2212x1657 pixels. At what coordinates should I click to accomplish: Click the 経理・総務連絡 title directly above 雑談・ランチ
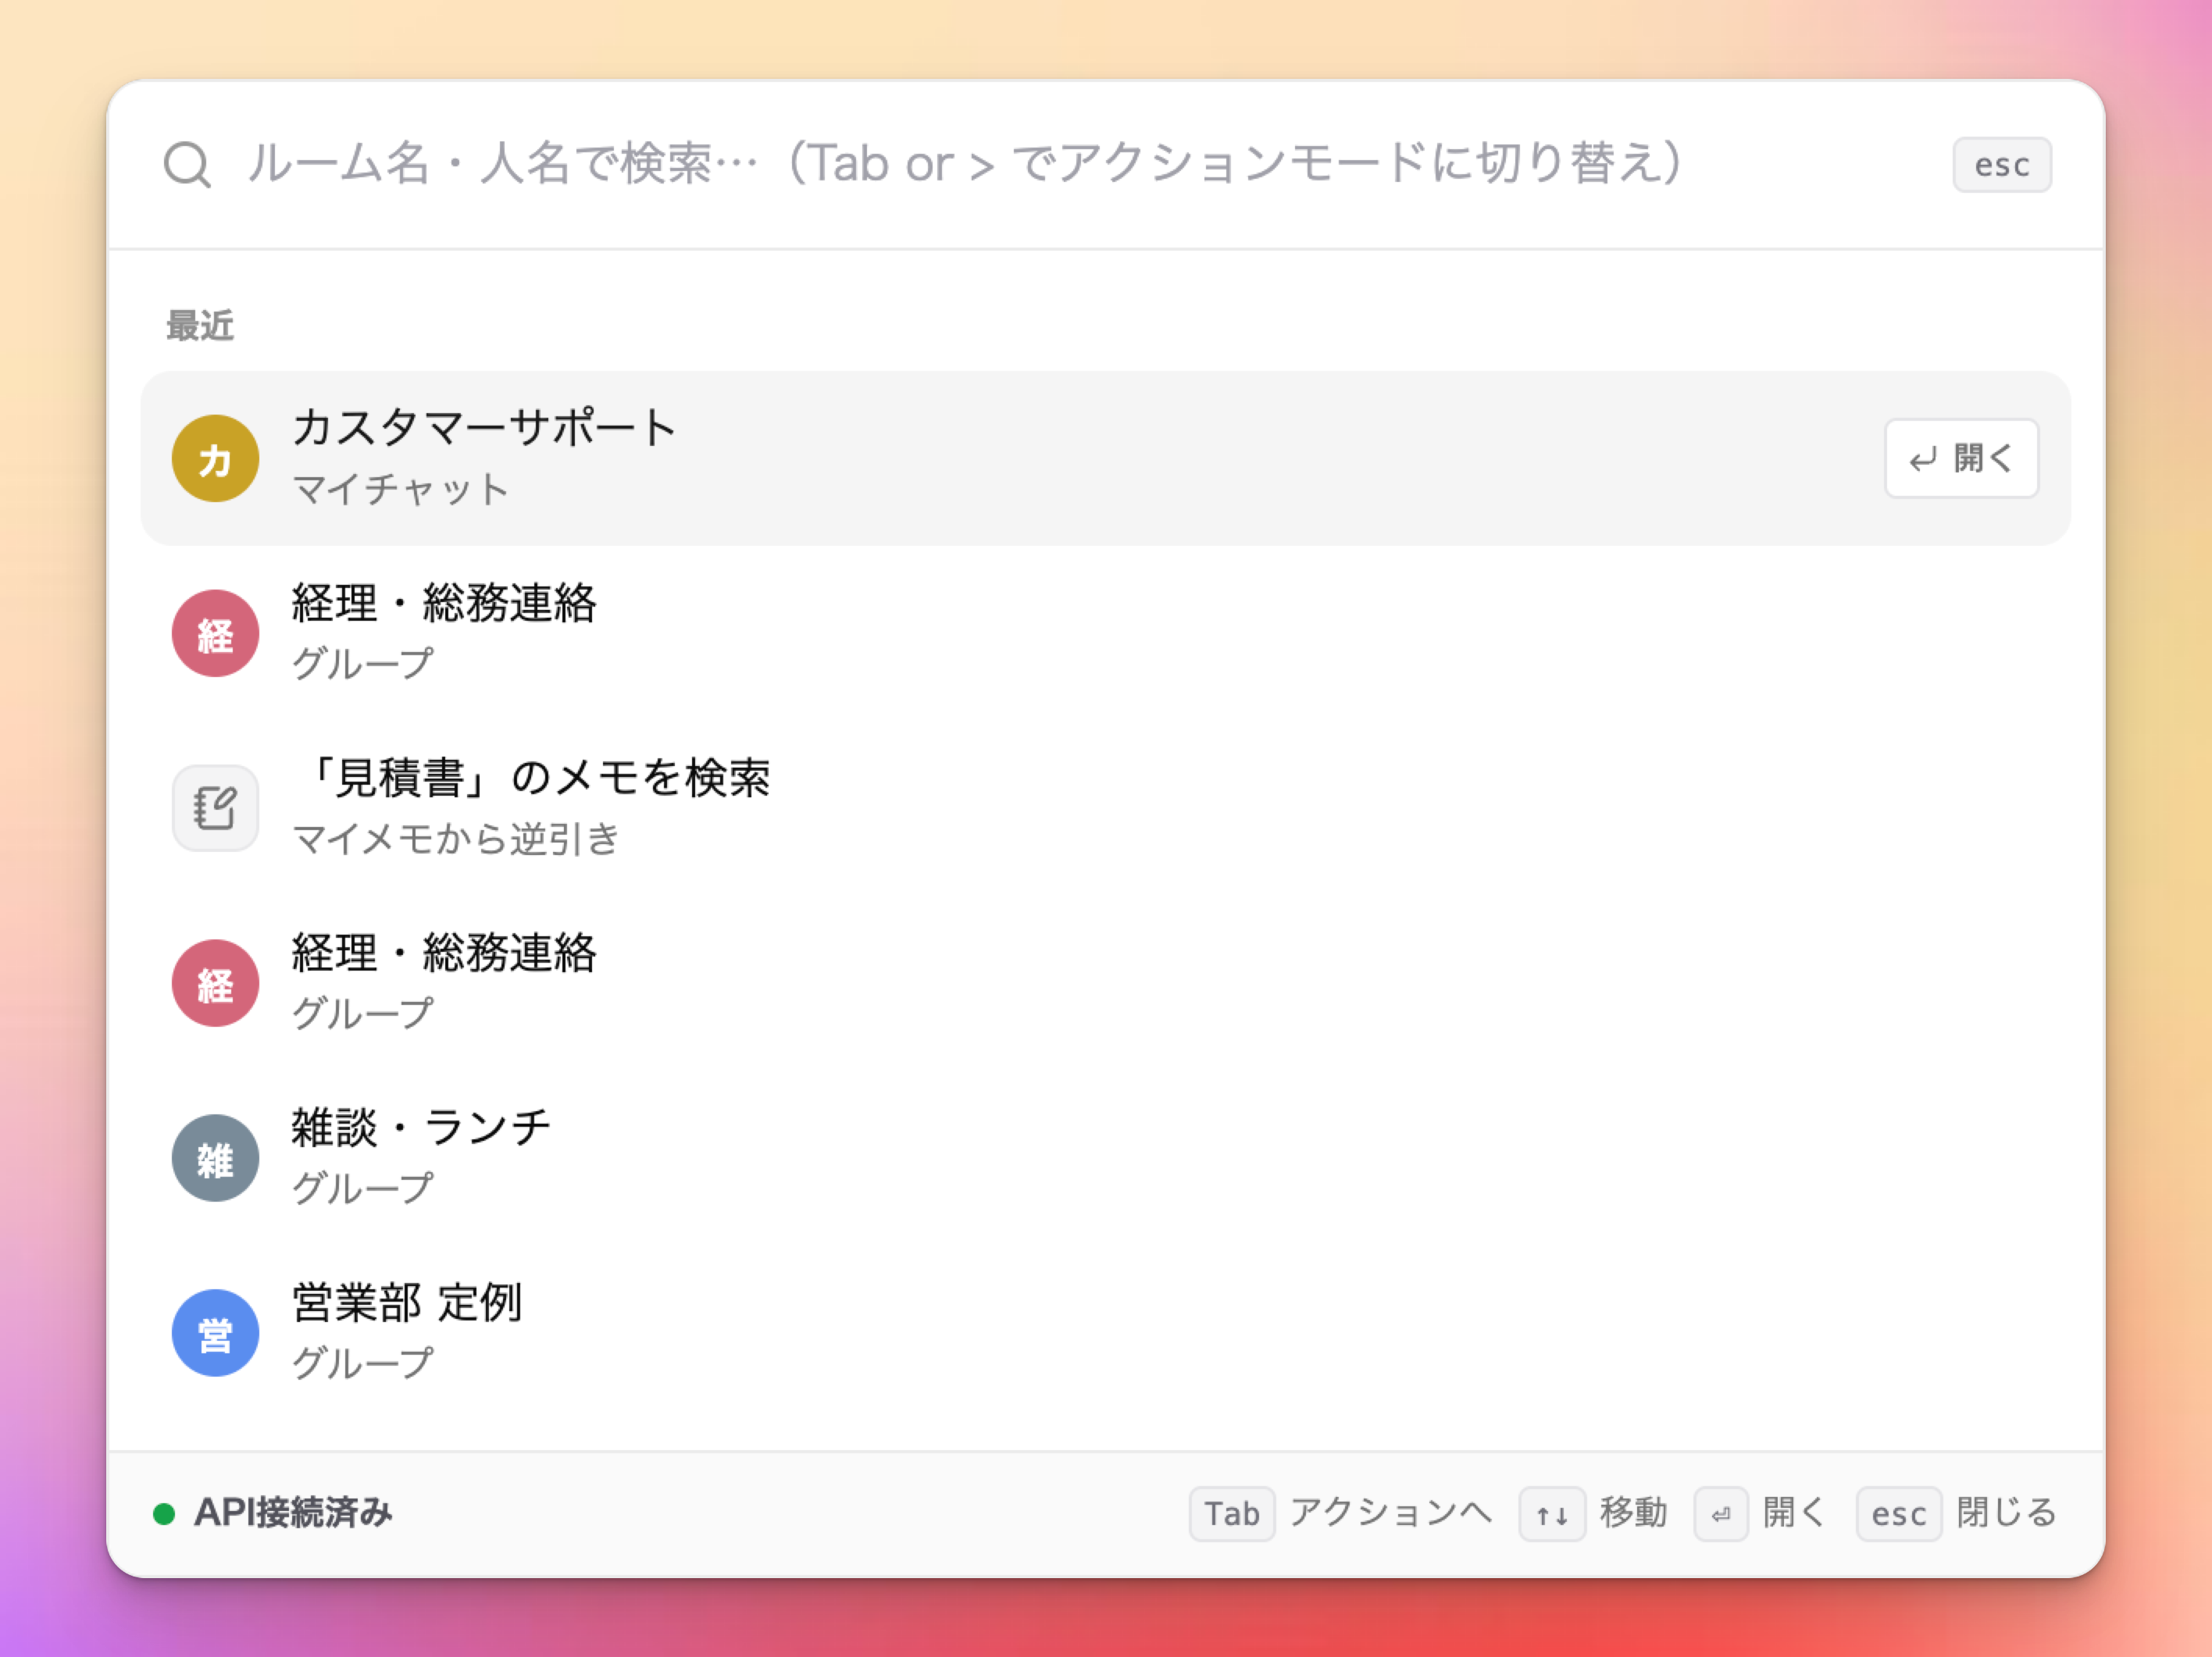tap(444, 953)
